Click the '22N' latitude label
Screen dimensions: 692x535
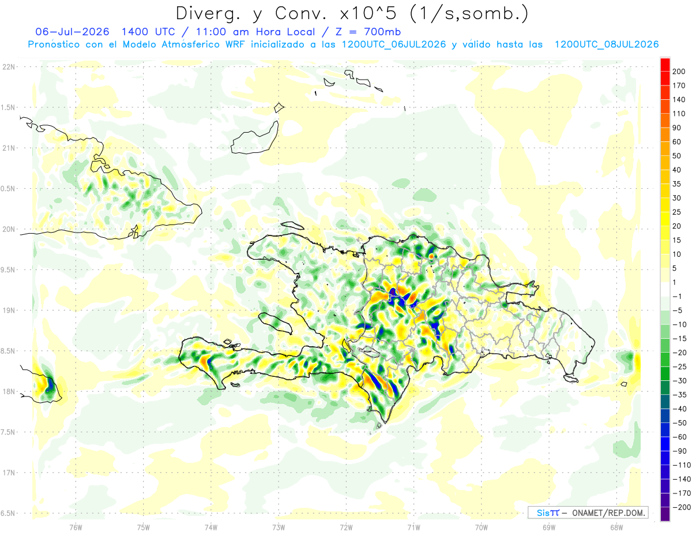[x=9, y=67]
